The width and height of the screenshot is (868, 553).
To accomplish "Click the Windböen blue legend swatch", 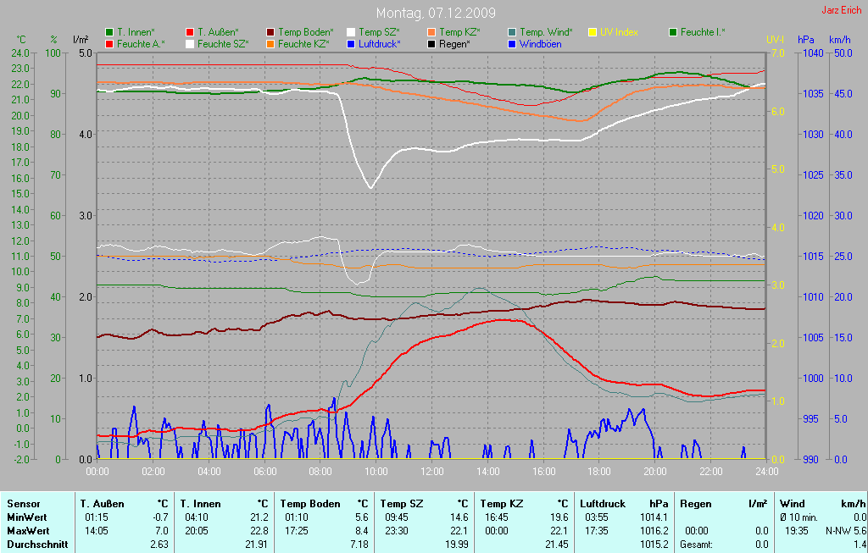I will tap(511, 44).
